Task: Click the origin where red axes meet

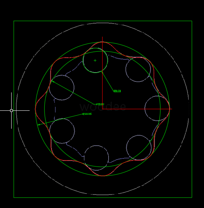Action: click(x=102, y=109)
